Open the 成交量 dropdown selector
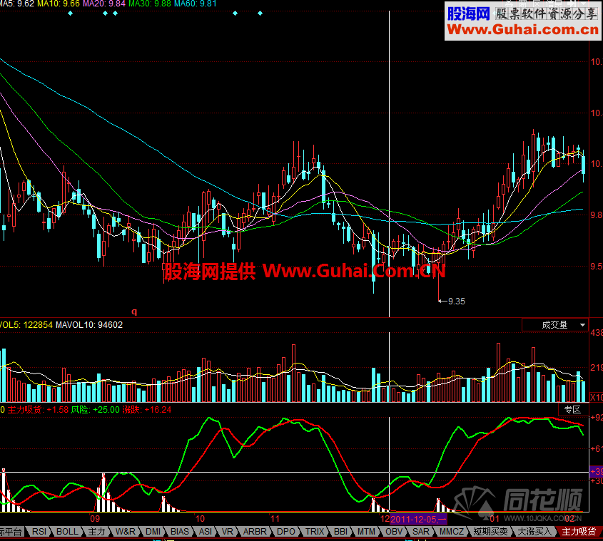This screenshot has height=541, width=603. click(555, 325)
